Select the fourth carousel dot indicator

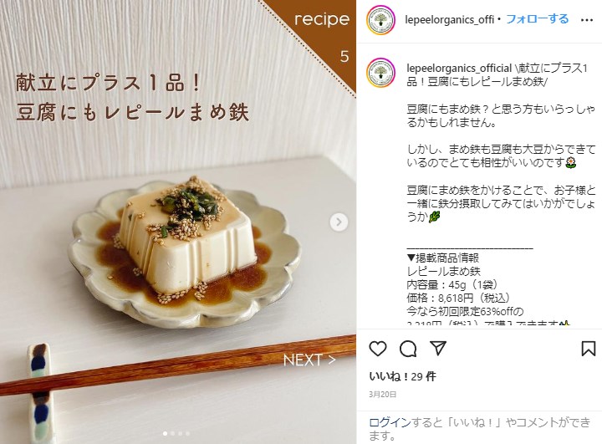click(x=187, y=434)
